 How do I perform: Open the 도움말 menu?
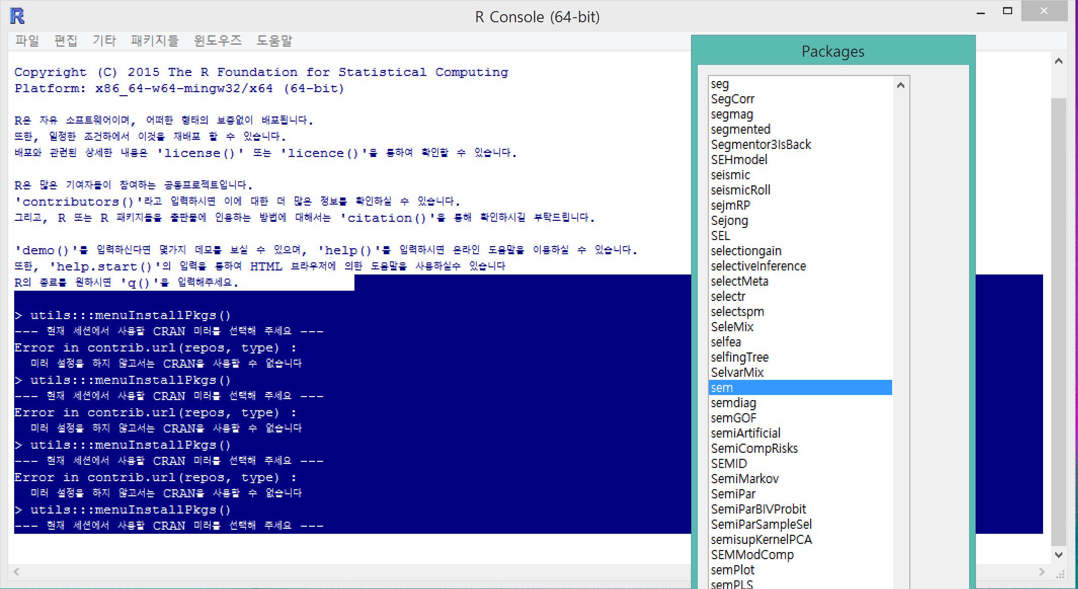pyautogui.click(x=274, y=41)
